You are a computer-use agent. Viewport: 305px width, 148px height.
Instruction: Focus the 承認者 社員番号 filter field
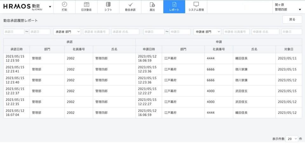[96, 32]
